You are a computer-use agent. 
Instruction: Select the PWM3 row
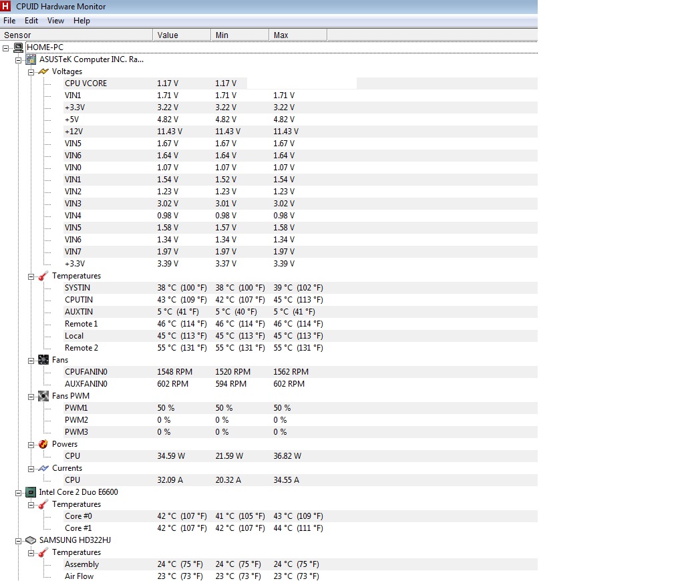point(300,432)
